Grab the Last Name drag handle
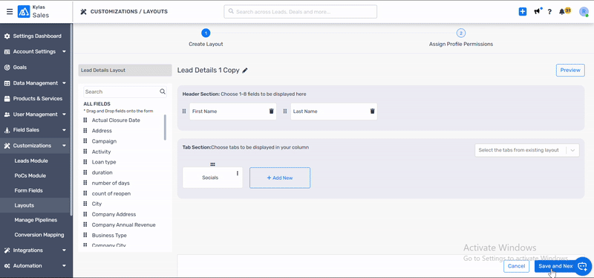 point(285,111)
